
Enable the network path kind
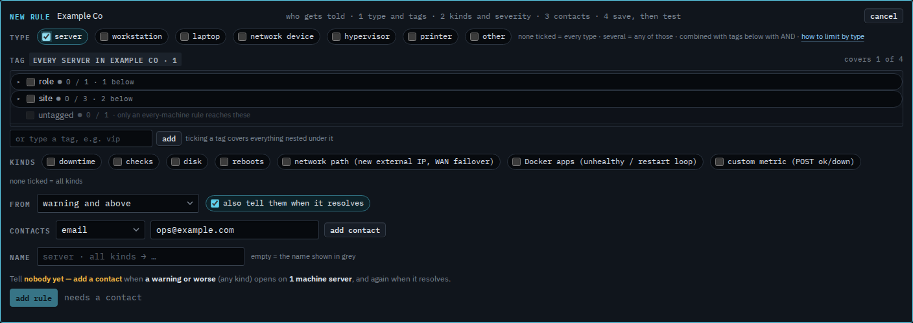286,162
